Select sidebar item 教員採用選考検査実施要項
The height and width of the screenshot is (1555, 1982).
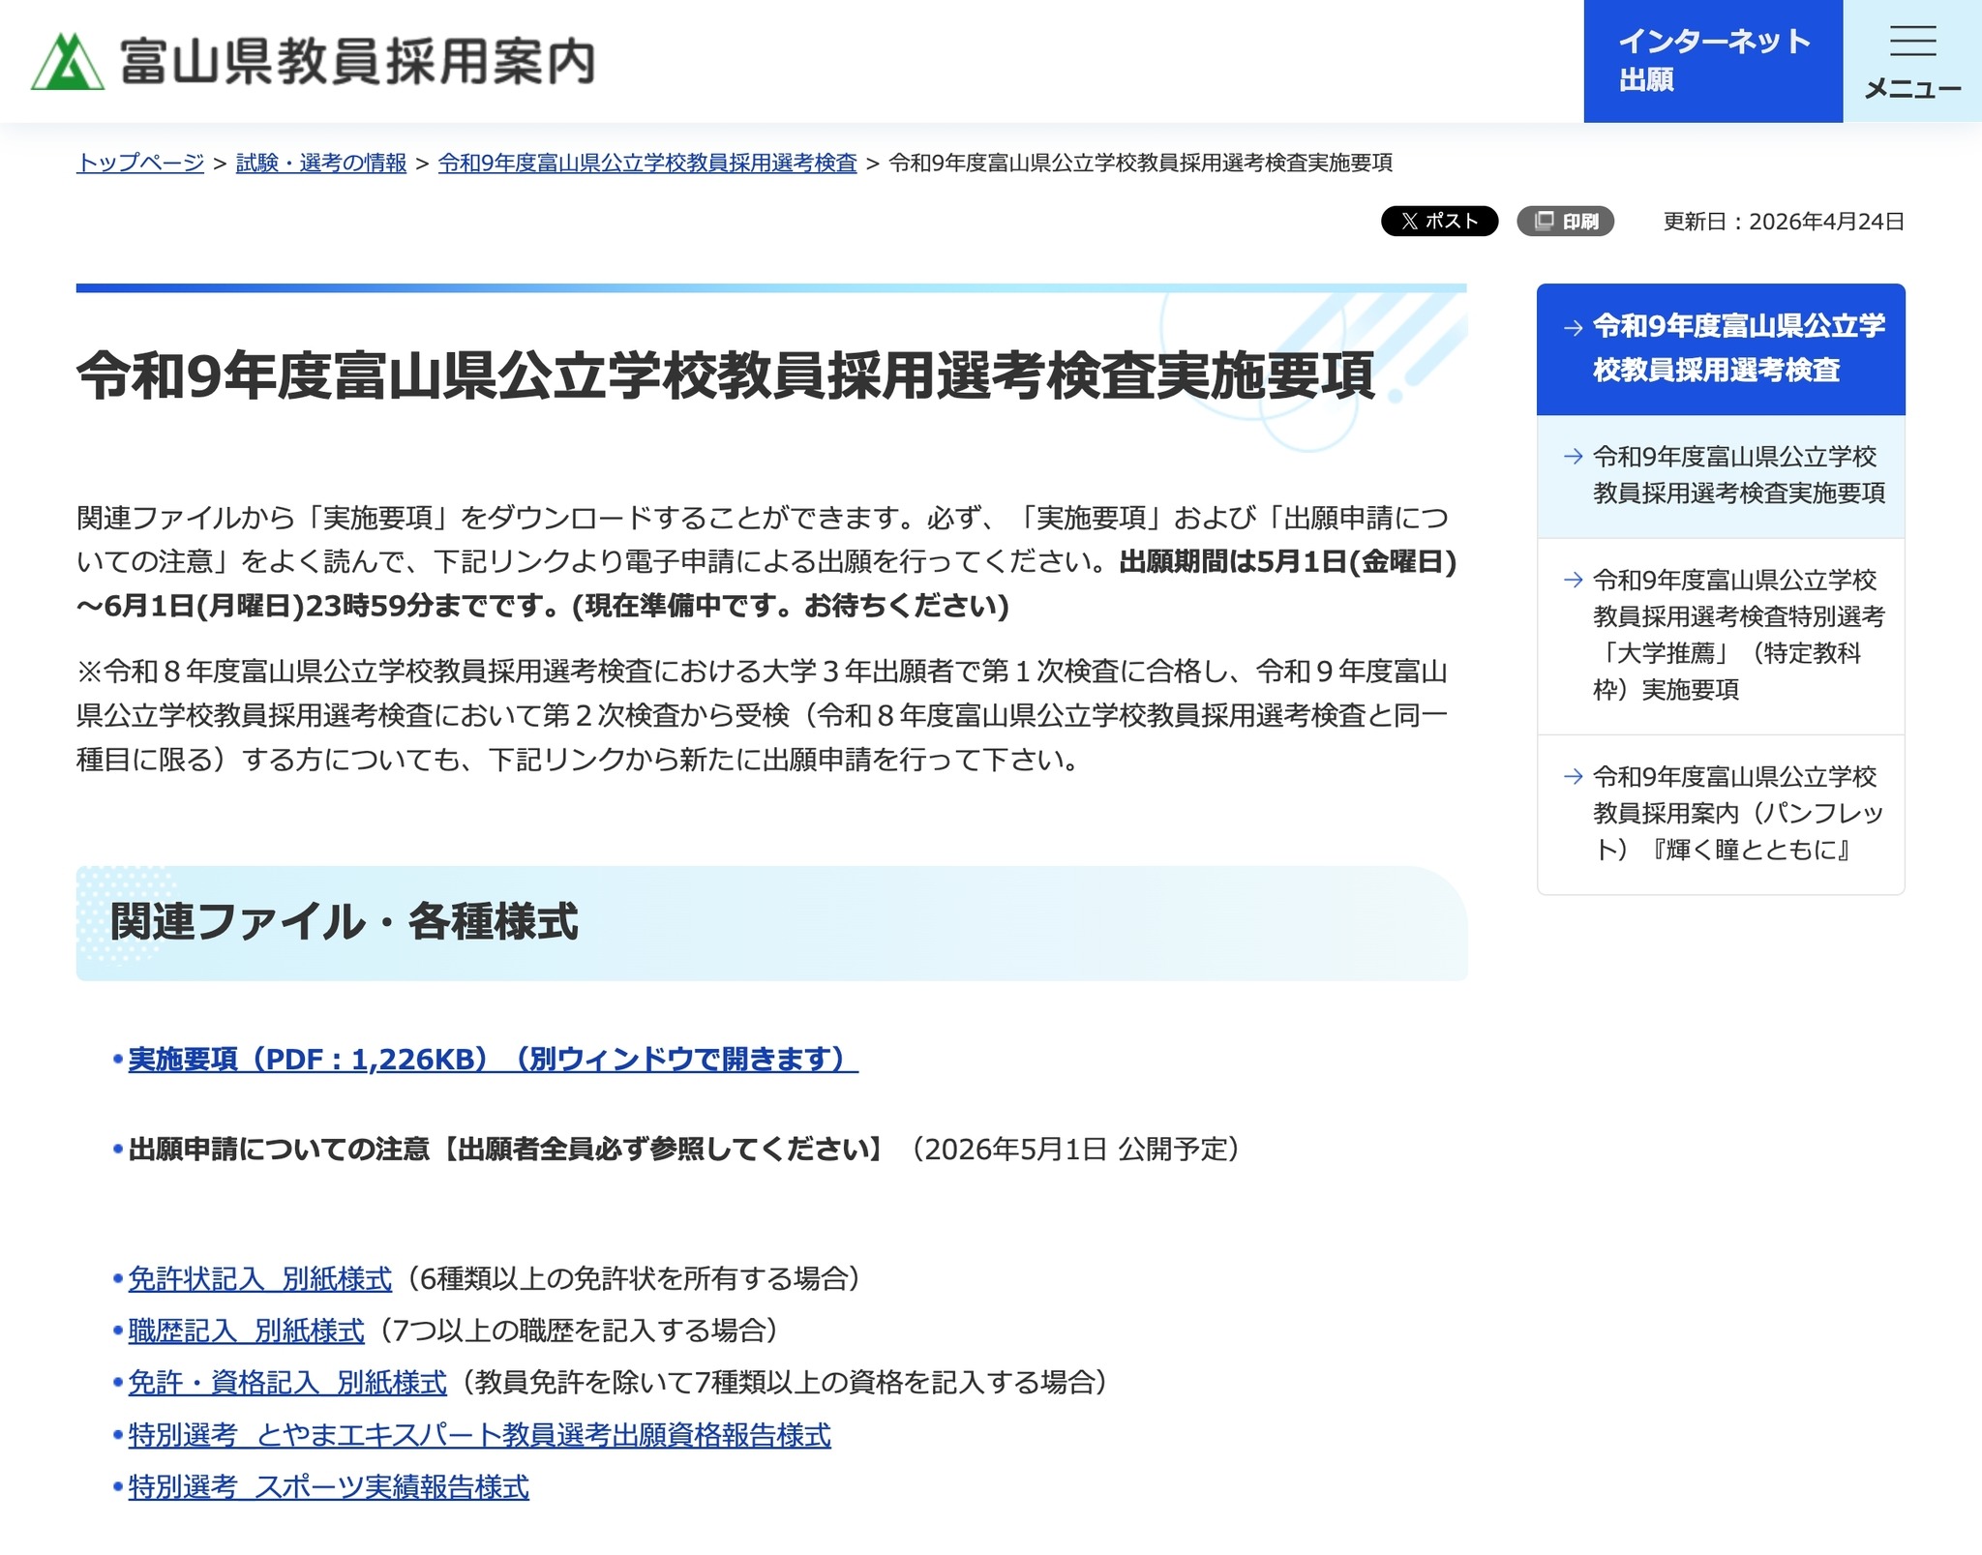(1721, 476)
